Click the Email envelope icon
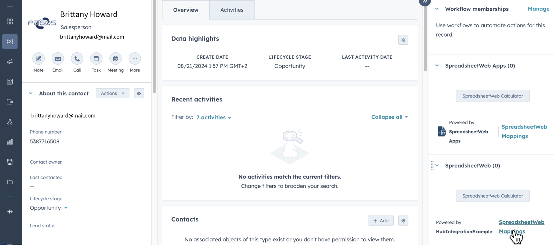The image size is (554, 245). click(58, 59)
